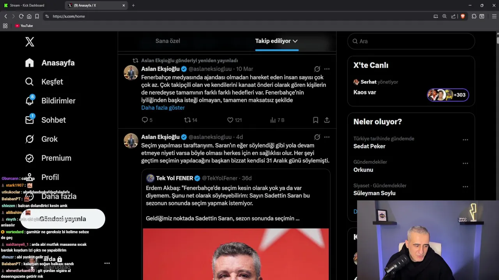Viewport: 499px width, 280px height.
Task: Click +303 listeners avatar badge
Action: coord(448,95)
